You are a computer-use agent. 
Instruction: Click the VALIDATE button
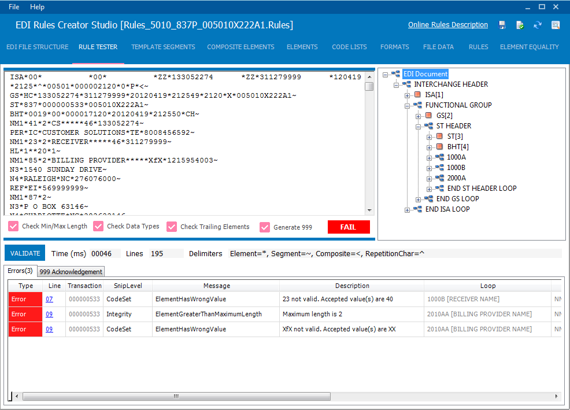coord(25,253)
